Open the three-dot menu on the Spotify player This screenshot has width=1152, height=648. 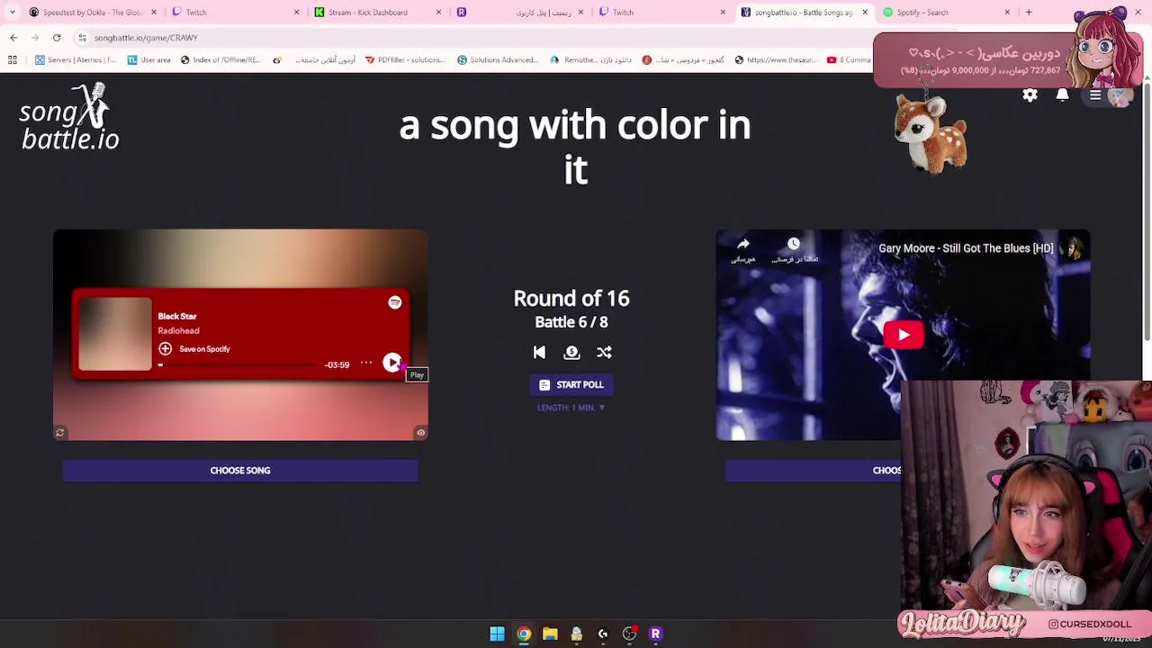coord(366,363)
